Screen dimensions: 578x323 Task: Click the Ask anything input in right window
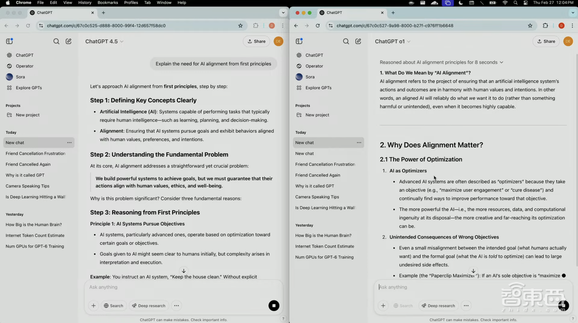point(462,287)
